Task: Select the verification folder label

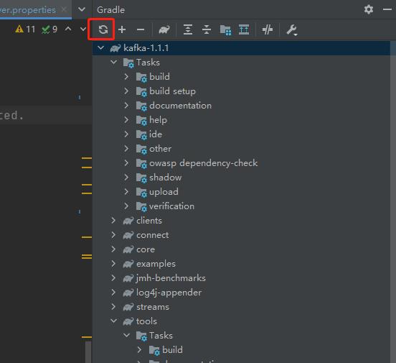Action: 171,206
